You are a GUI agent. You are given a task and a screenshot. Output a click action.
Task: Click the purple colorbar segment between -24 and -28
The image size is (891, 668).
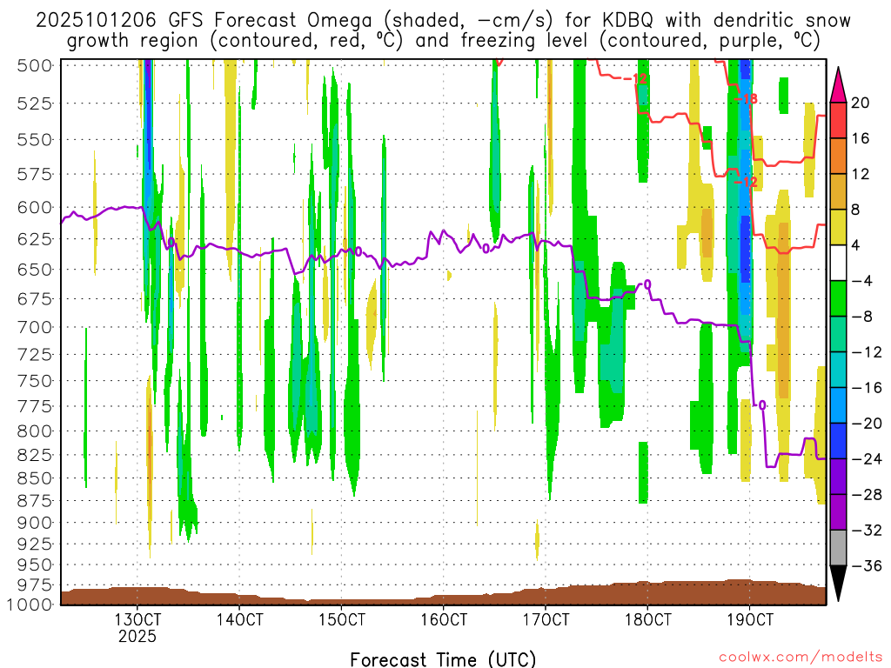pos(838,477)
